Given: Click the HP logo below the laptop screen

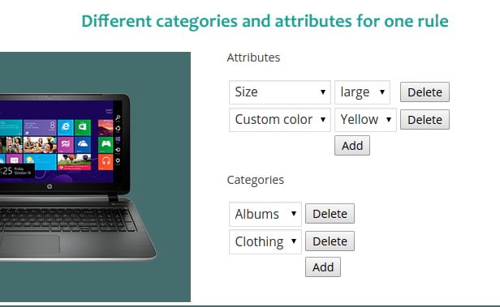Looking at the screenshot, I should click(50, 186).
